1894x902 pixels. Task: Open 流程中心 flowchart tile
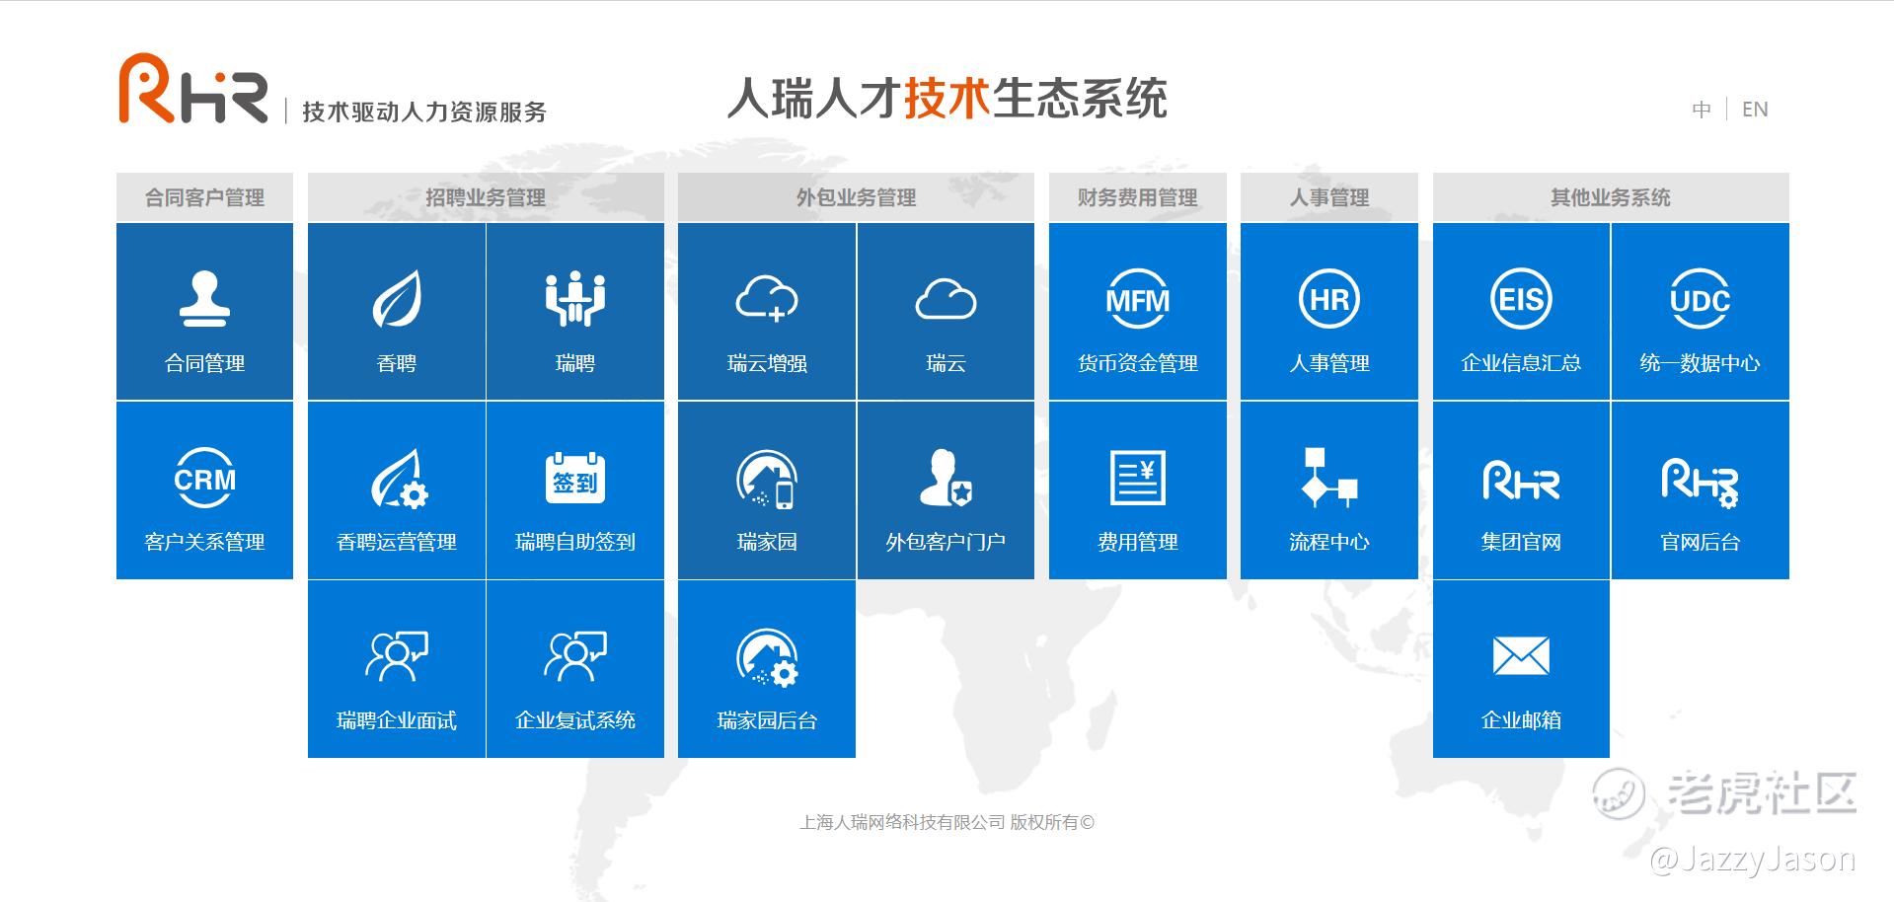coord(1329,490)
